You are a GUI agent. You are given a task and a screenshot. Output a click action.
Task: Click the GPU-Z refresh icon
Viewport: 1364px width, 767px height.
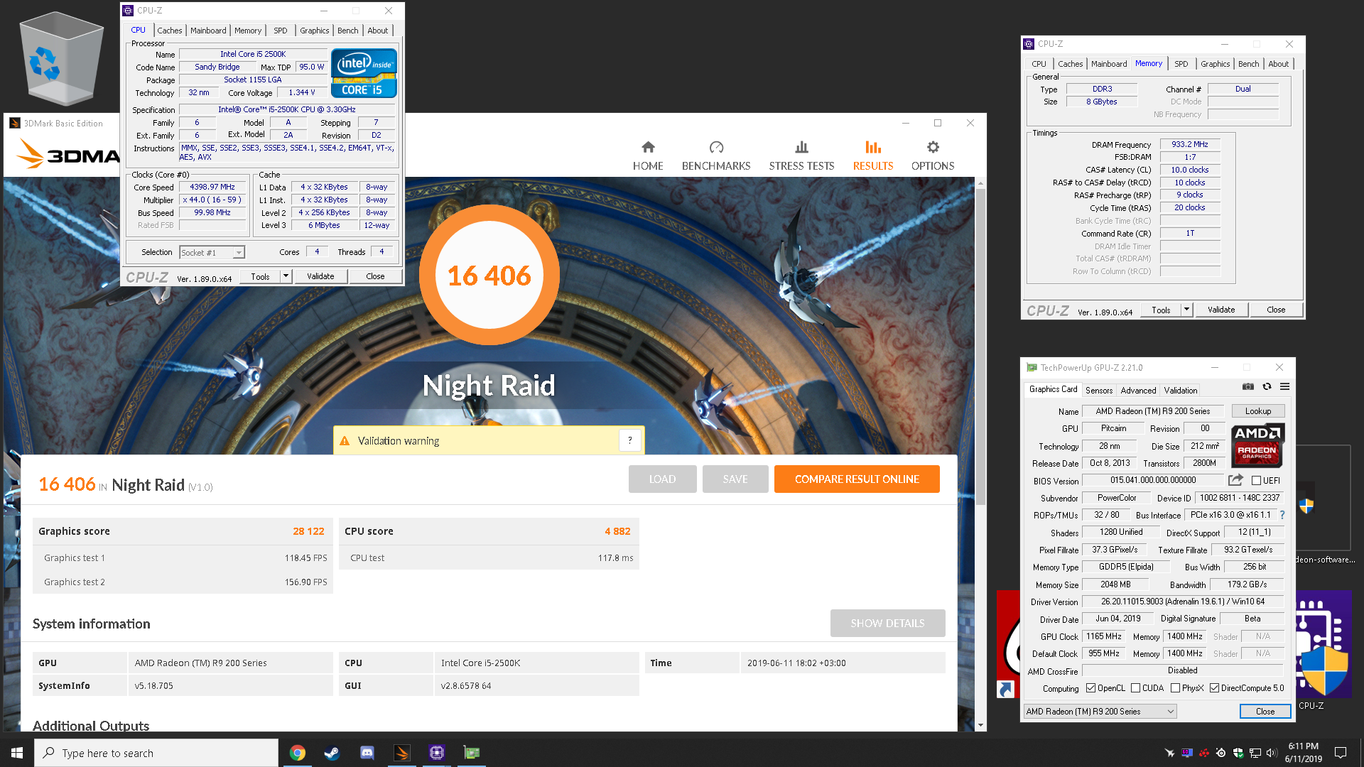click(x=1267, y=387)
